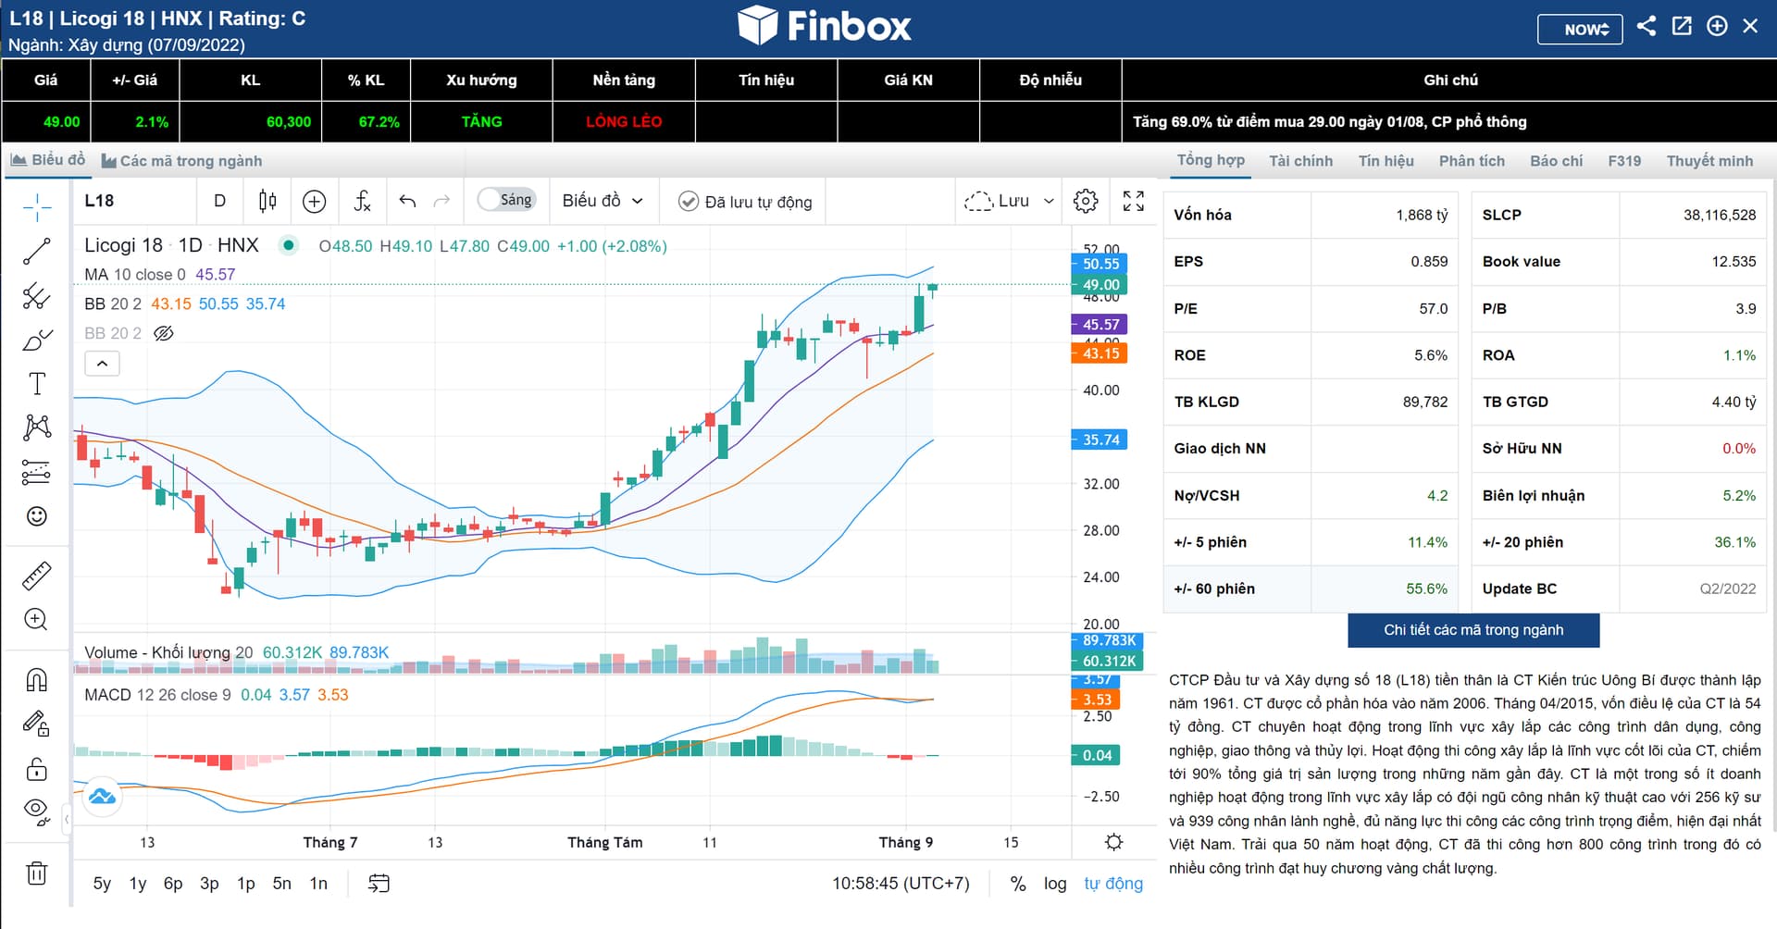The width and height of the screenshot is (1777, 929).
Task: Switch to the Tài chính tab
Action: tap(1300, 161)
